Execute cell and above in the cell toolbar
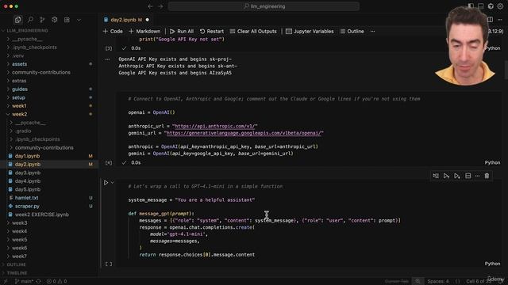The height and width of the screenshot is (285, 508). click(446, 176)
